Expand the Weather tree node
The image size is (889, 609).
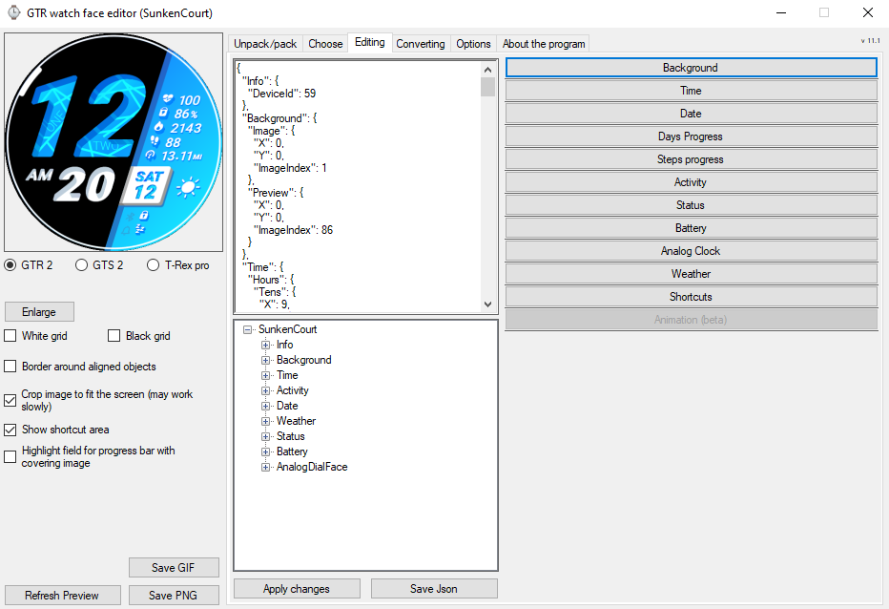pos(265,422)
